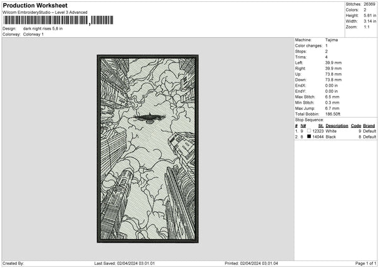Screen dimensions: 379x268
Task: Click the Color changes value
Action: [x=327, y=46]
